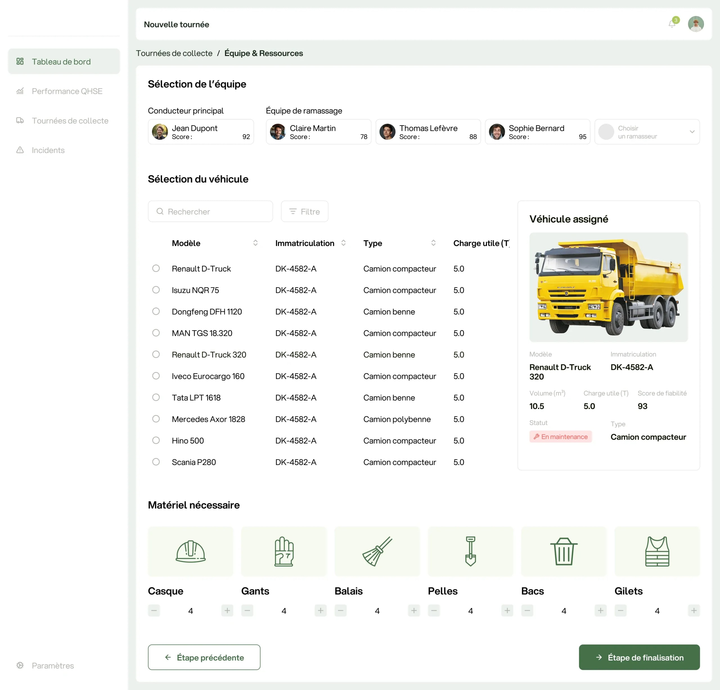Click Jean Dupont's avatar photo

(x=160, y=132)
